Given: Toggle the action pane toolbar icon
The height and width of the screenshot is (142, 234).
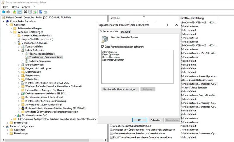Looking at the screenshot, I should click(46, 12).
